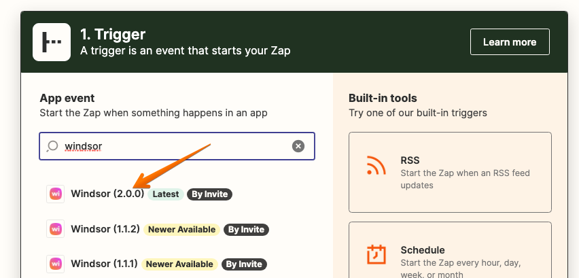The height and width of the screenshot is (278, 579).
Task: Click the Windsor (1.1.1) app logo
Action: click(x=56, y=264)
